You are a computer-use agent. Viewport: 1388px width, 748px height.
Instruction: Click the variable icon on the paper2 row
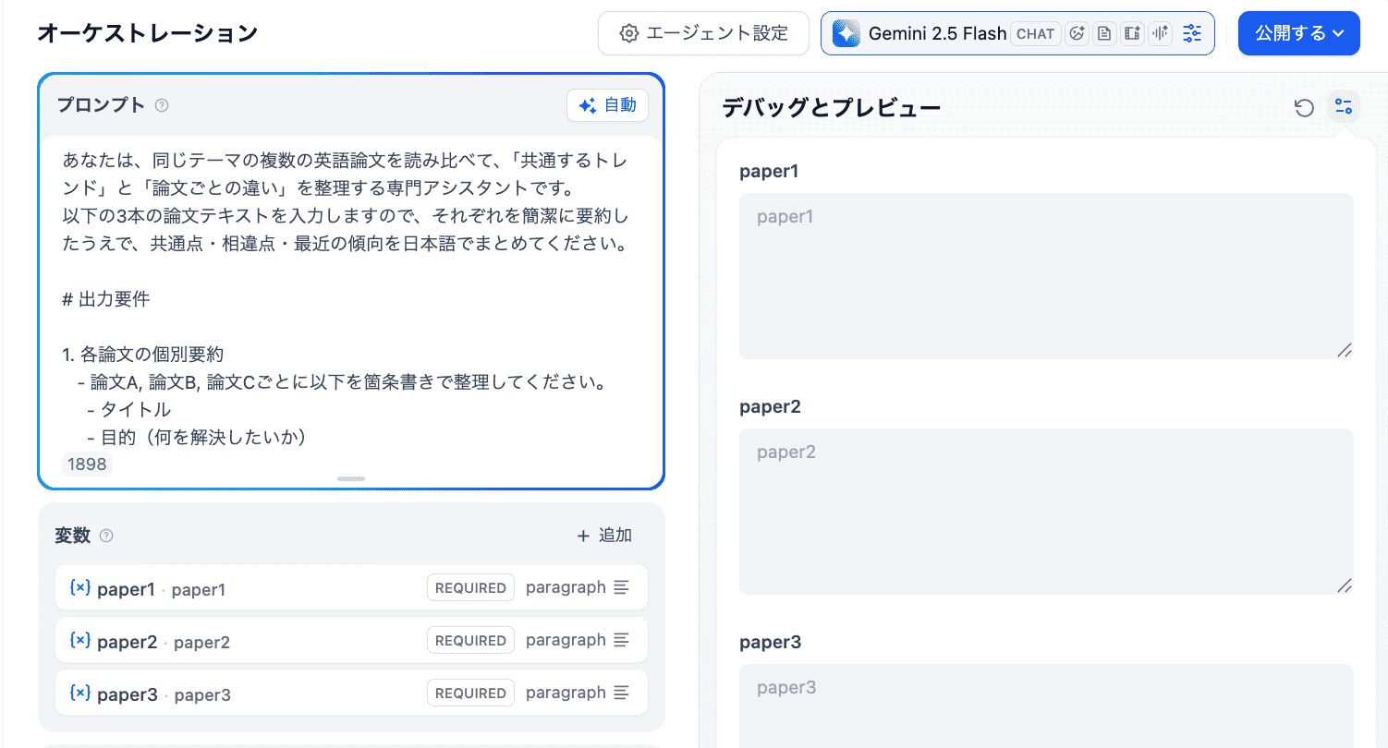80,640
